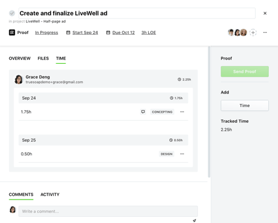This screenshot has height=223, width=278.
Task: Open the LiveWell - Half-page ad project link
Action: (x=46, y=21)
